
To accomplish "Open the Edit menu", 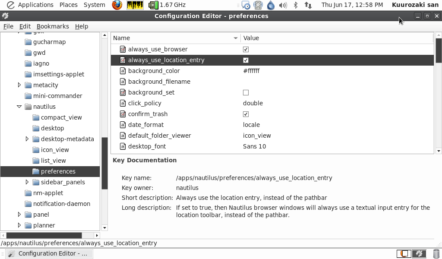I will click(x=25, y=26).
